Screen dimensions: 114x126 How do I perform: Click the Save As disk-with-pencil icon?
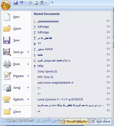point(7,52)
